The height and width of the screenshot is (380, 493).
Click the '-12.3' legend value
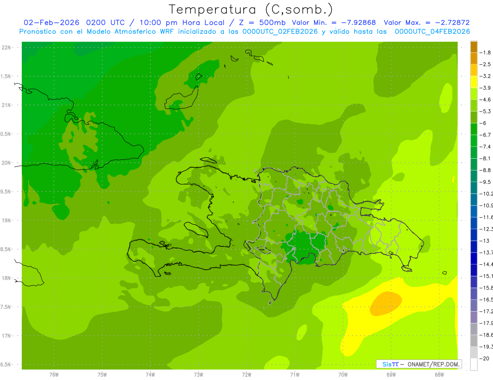point(487,229)
